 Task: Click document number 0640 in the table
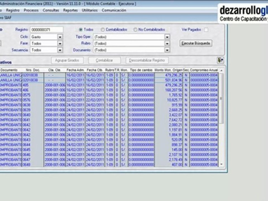tap(33, 115)
